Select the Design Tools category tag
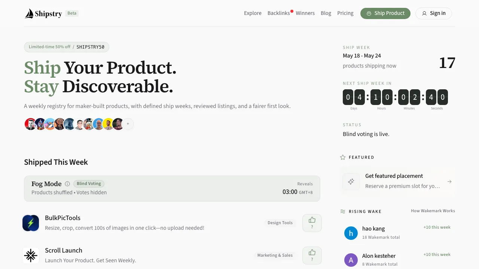 [x=280, y=223]
